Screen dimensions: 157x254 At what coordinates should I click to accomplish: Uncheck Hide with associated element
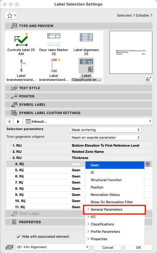[x=18, y=236]
